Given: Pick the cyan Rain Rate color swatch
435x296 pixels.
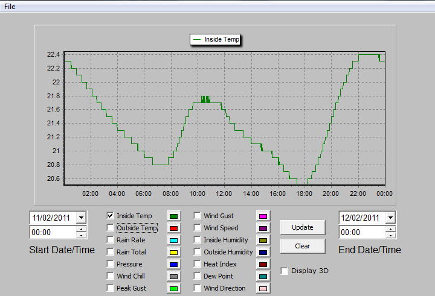Looking at the screenshot, I should (173, 241).
